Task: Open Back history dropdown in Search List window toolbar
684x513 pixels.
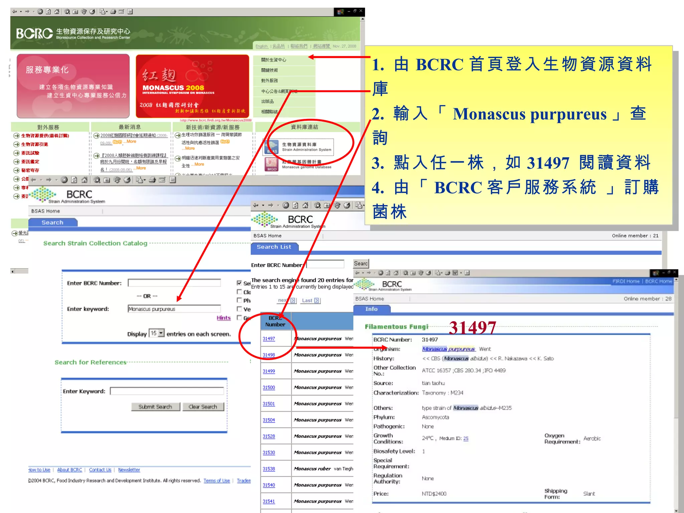Action: pos(263,205)
